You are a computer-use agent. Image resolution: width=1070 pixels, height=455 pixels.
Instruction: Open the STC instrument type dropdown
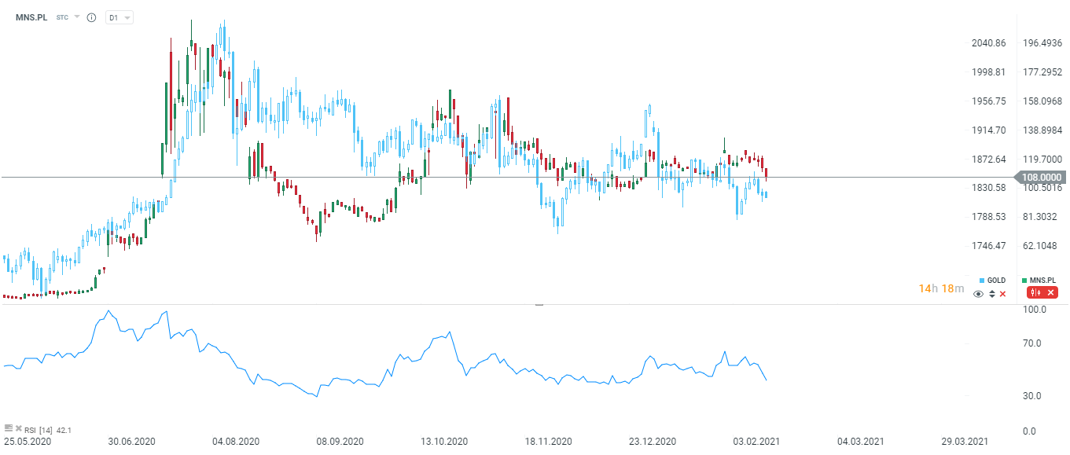(x=68, y=17)
